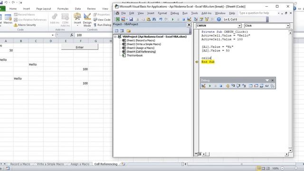This screenshot has height=171, width=304.
Task: Select Sheet3 (Assign a Macro) module
Action: click(141, 48)
